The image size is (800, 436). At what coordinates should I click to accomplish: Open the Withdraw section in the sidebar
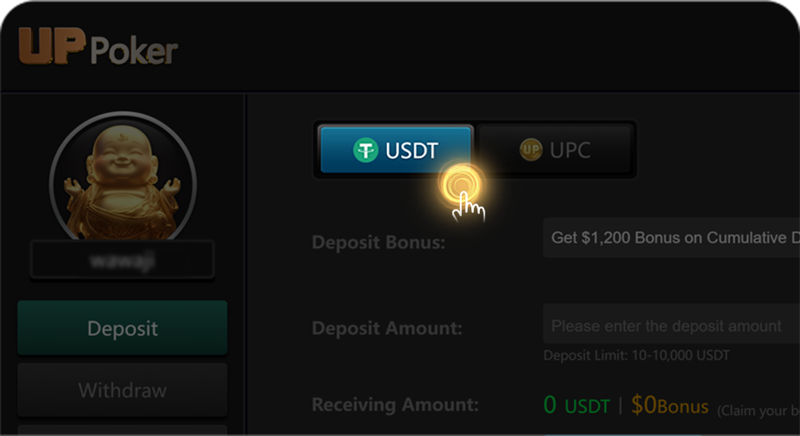coord(123,390)
